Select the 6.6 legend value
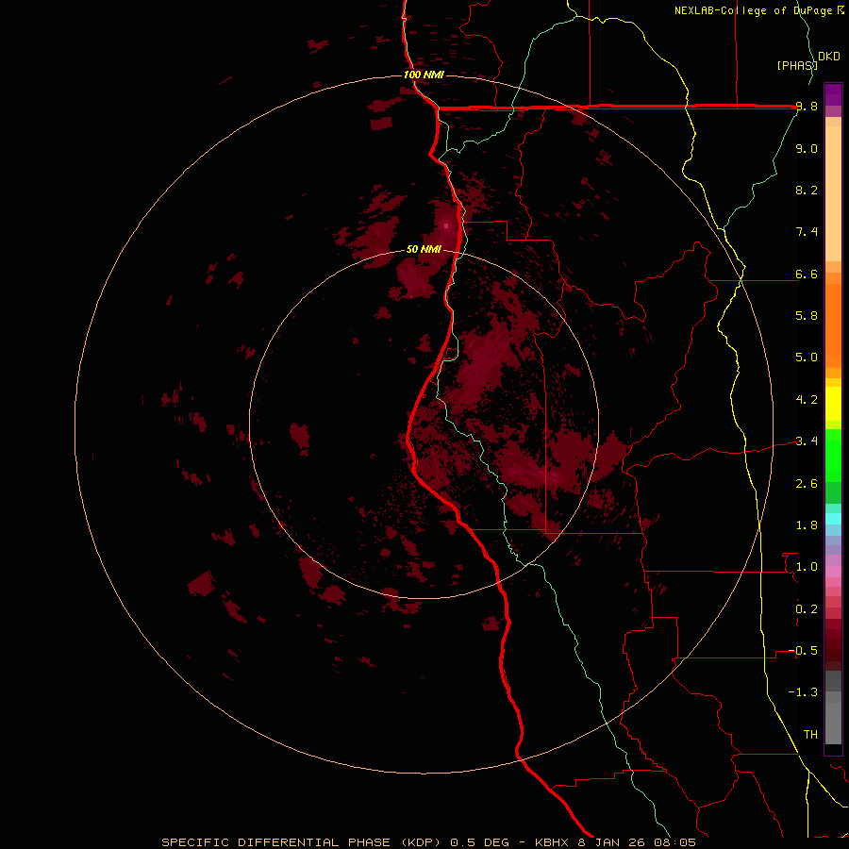This screenshot has height=849, width=849. click(x=807, y=274)
